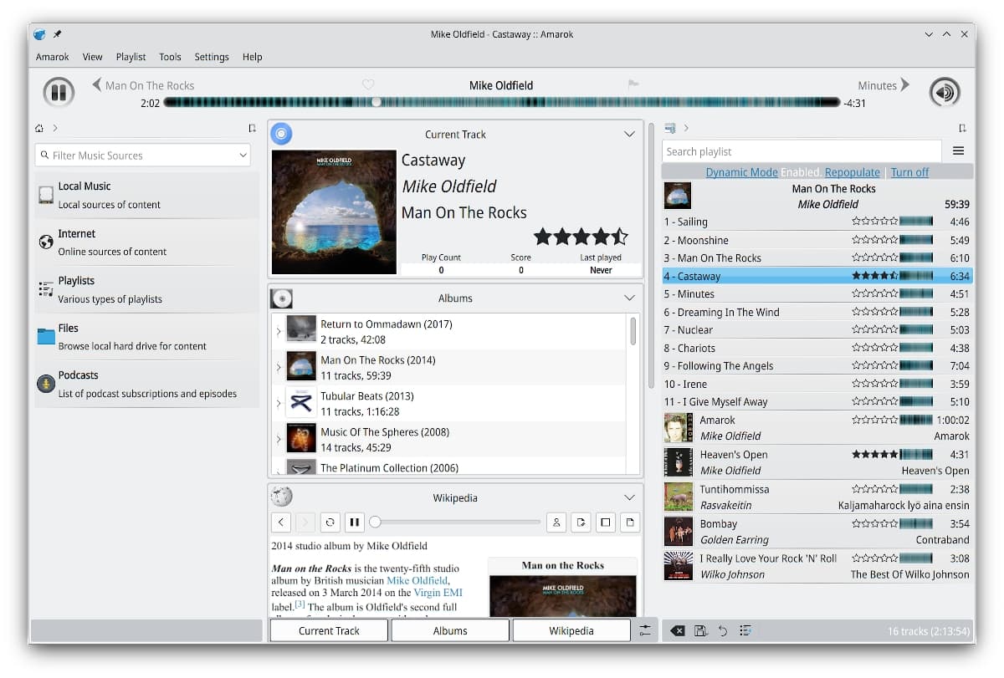Click the Amarok app icon in the title bar
The height and width of the screenshot is (678, 1004).
pos(40,34)
